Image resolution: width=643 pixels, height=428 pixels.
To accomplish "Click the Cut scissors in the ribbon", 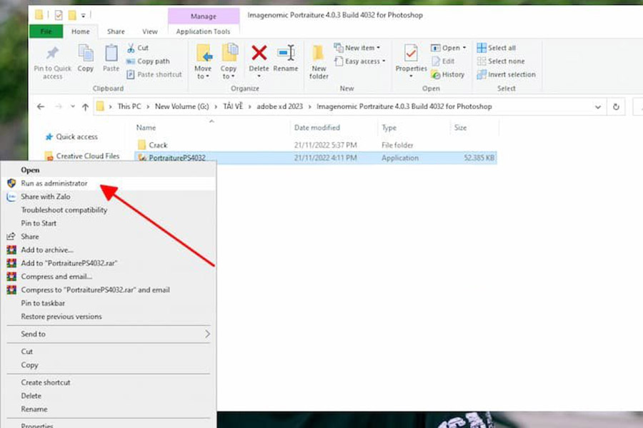I will click(x=131, y=48).
